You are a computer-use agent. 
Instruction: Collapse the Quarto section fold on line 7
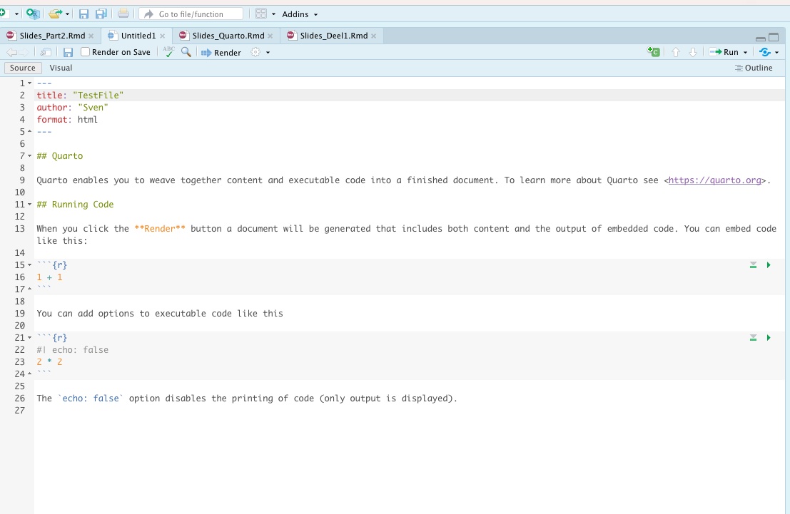point(30,156)
